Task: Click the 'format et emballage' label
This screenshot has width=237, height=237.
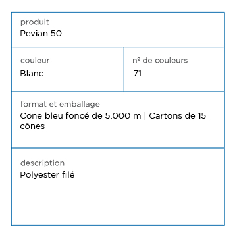Action: 60,104
